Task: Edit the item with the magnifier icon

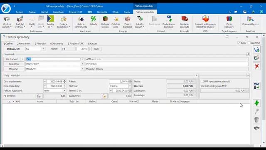Action: (256, 111)
